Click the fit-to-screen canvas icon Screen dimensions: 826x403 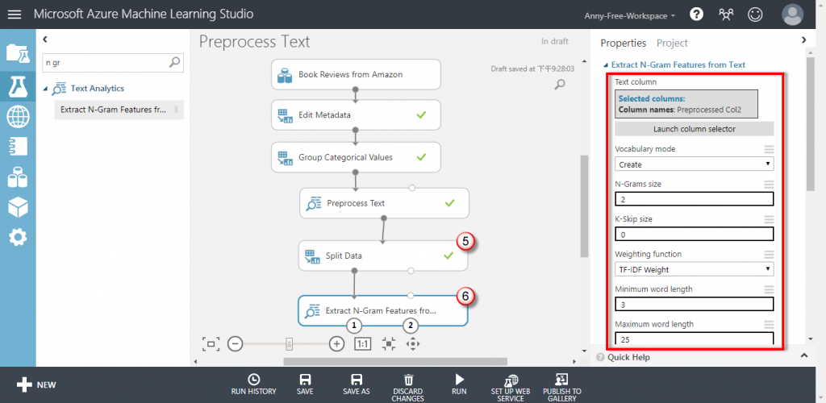click(211, 344)
